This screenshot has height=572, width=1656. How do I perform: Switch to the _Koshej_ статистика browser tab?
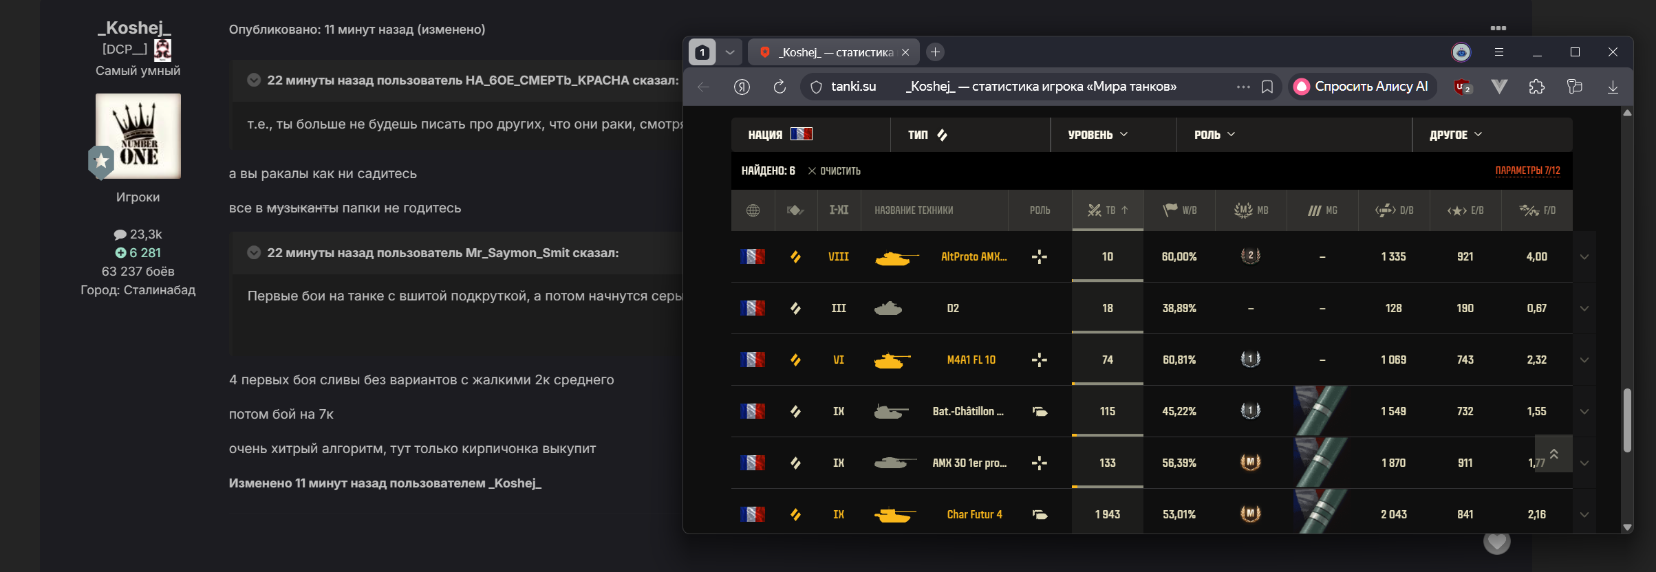click(x=835, y=52)
